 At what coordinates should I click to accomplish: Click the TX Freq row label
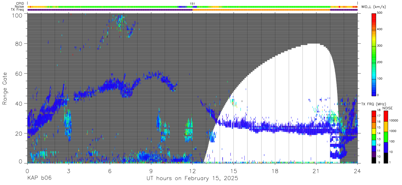17,10
